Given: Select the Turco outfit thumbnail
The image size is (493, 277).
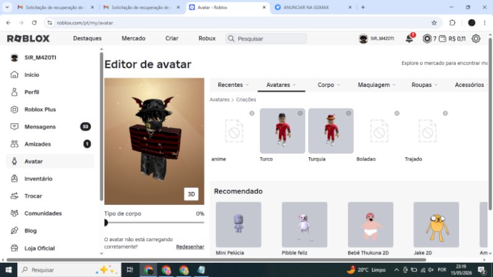Looking at the screenshot, I should (282, 131).
